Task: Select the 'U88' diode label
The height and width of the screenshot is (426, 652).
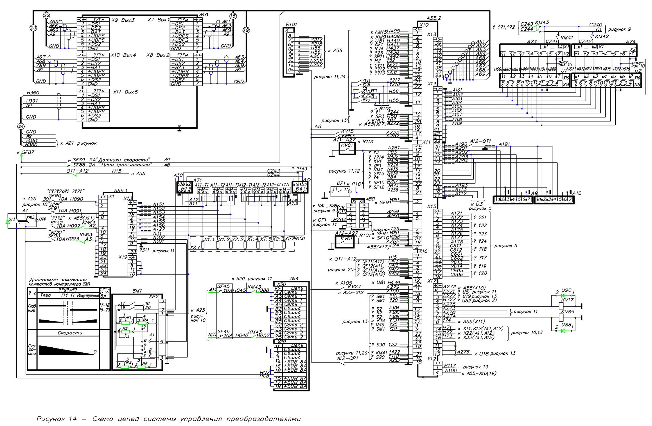Action: 566,325
